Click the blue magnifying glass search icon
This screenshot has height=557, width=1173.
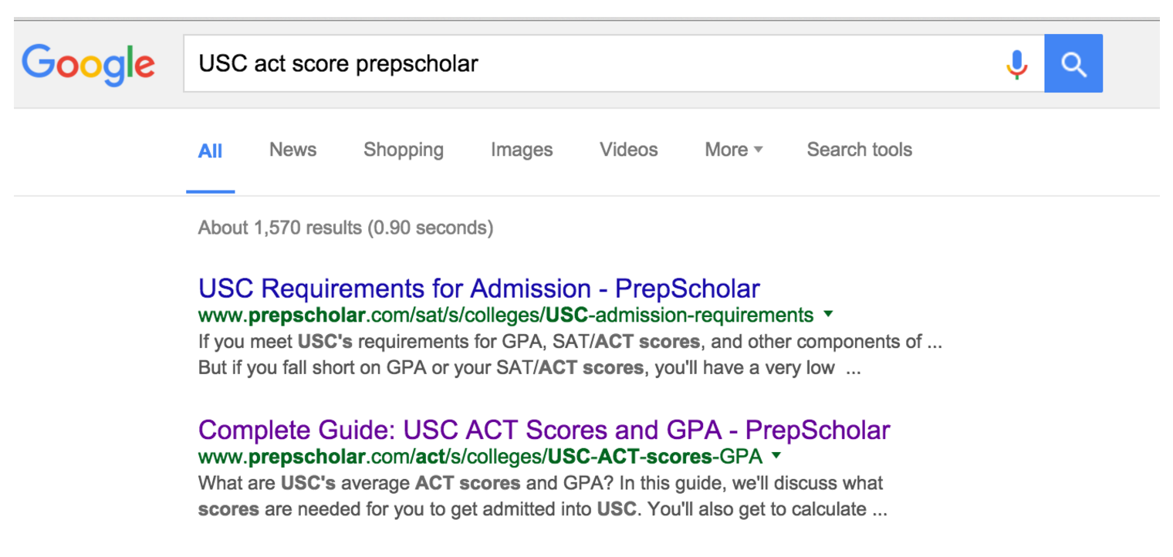(1073, 63)
